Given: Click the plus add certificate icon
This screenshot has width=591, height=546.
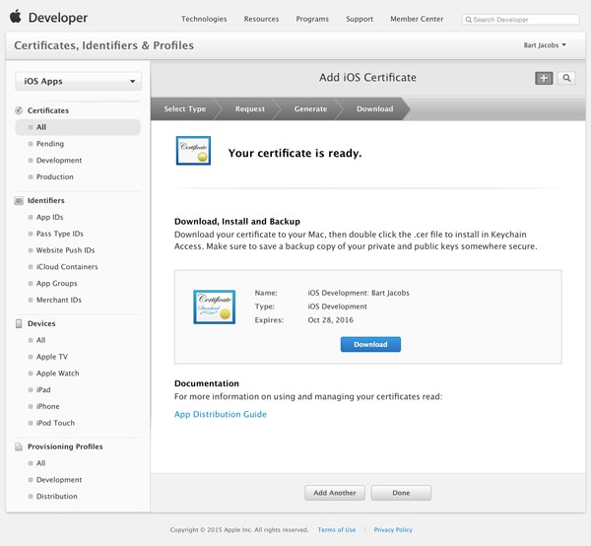Looking at the screenshot, I should point(544,78).
